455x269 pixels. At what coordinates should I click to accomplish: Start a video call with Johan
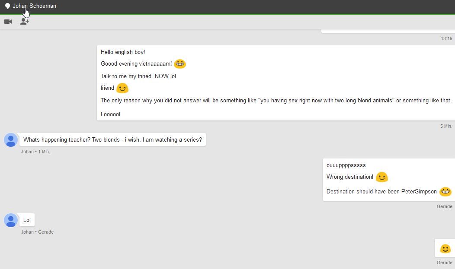[8, 22]
